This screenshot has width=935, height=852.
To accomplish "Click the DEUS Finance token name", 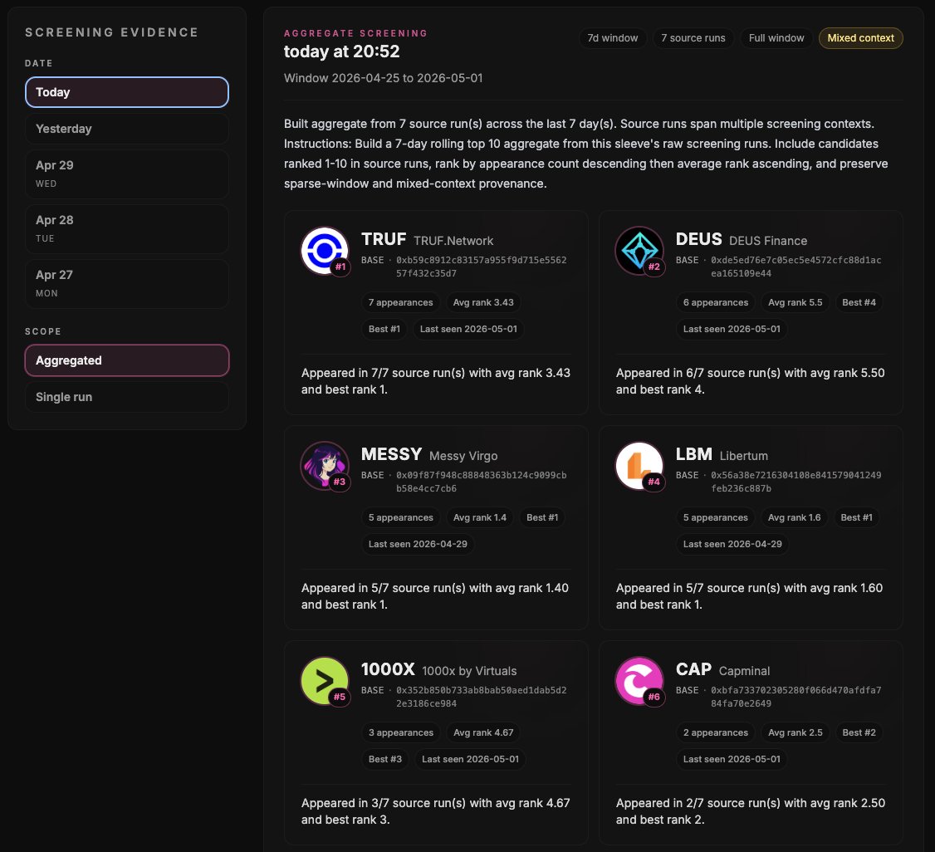I will 768,241.
